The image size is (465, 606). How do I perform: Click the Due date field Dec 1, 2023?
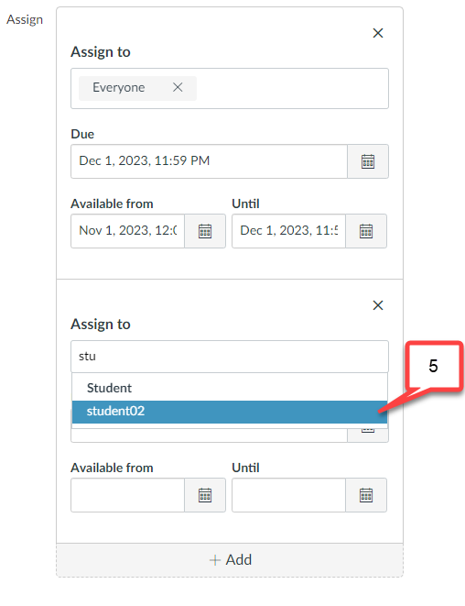[209, 161]
